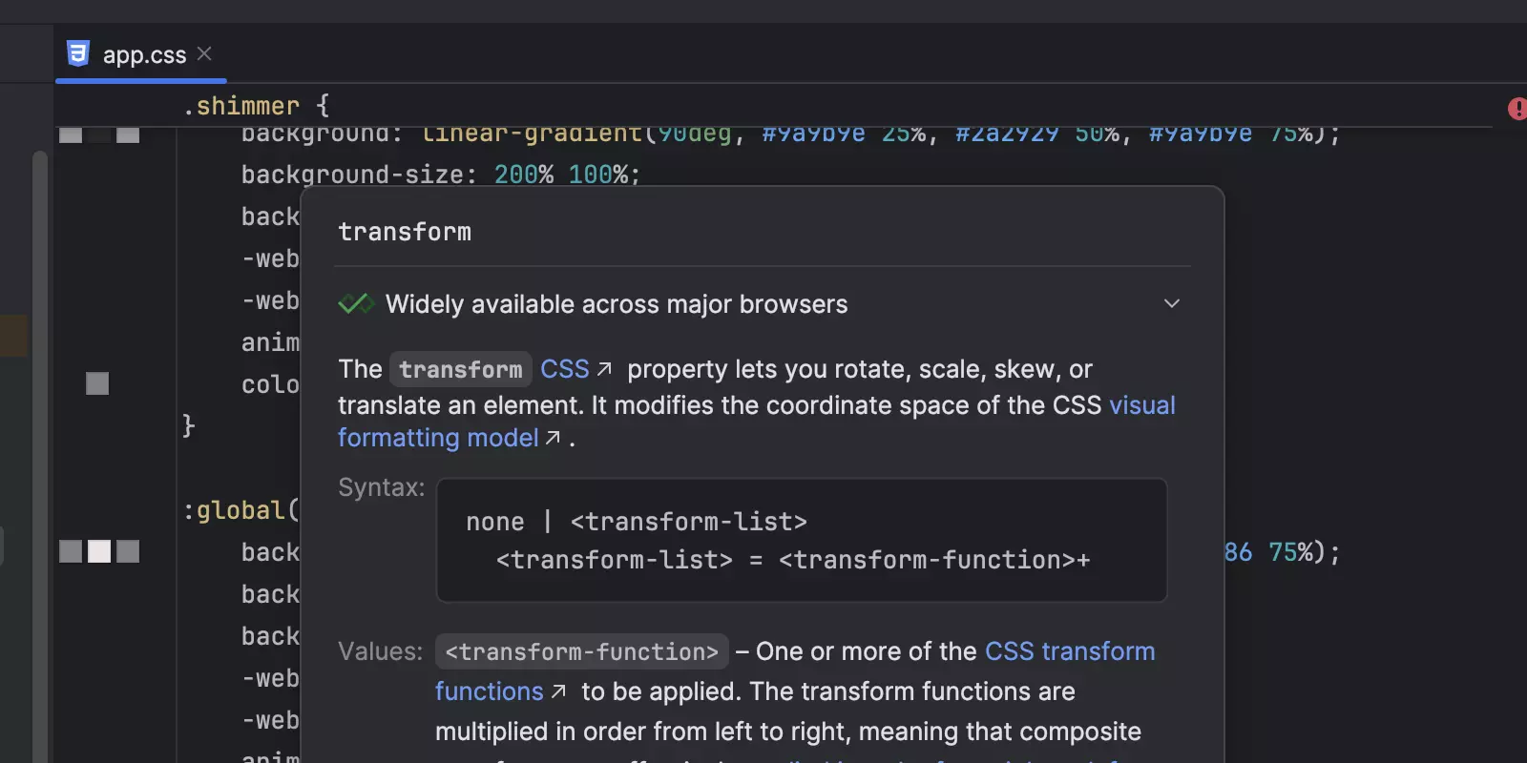The width and height of the screenshot is (1527, 763).
Task: Expand the 'Widely available across major browsers' row
Action: (616, 304)
